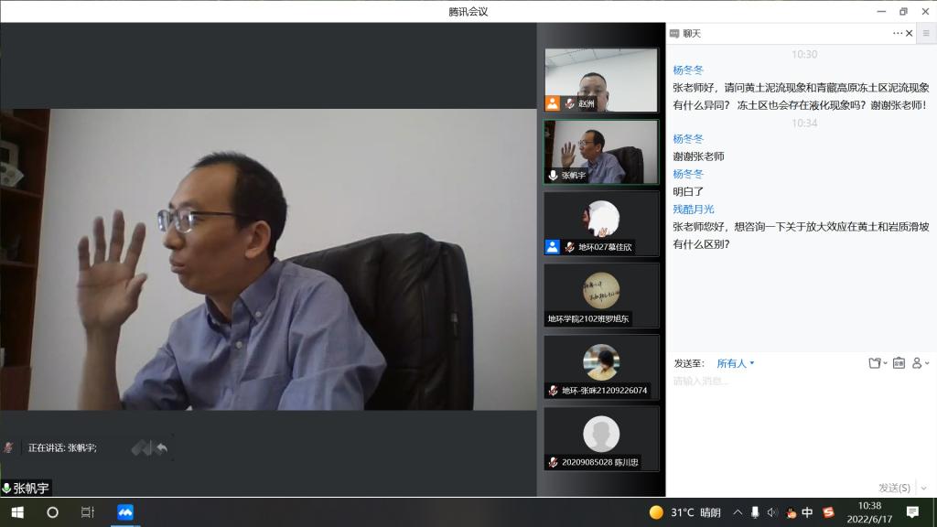Select the 陈川忠 participant tile
Viewport: 937px width, 527px height.
(x=601, y=438)
